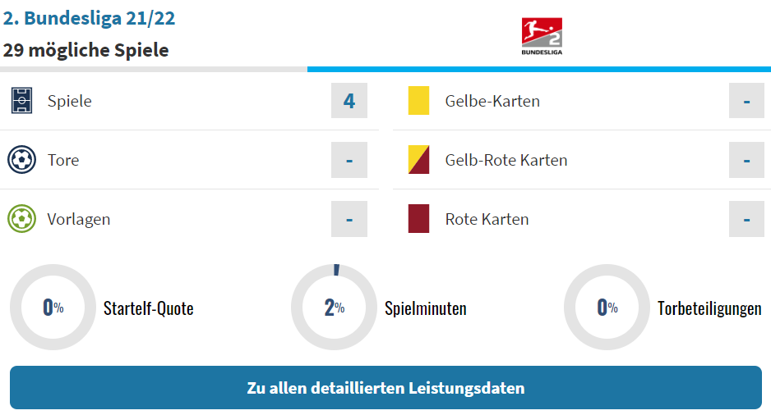771x415 pixels.
Task: Click the Spielminuten 2% ring chart
Action: point(335,307)
